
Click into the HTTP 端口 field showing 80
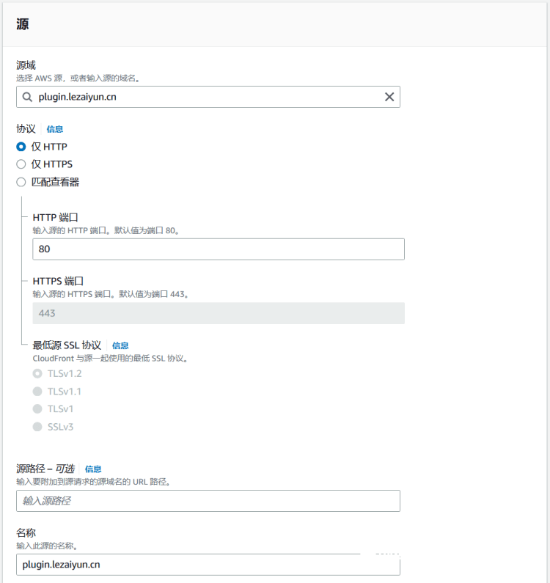[219, 249]
